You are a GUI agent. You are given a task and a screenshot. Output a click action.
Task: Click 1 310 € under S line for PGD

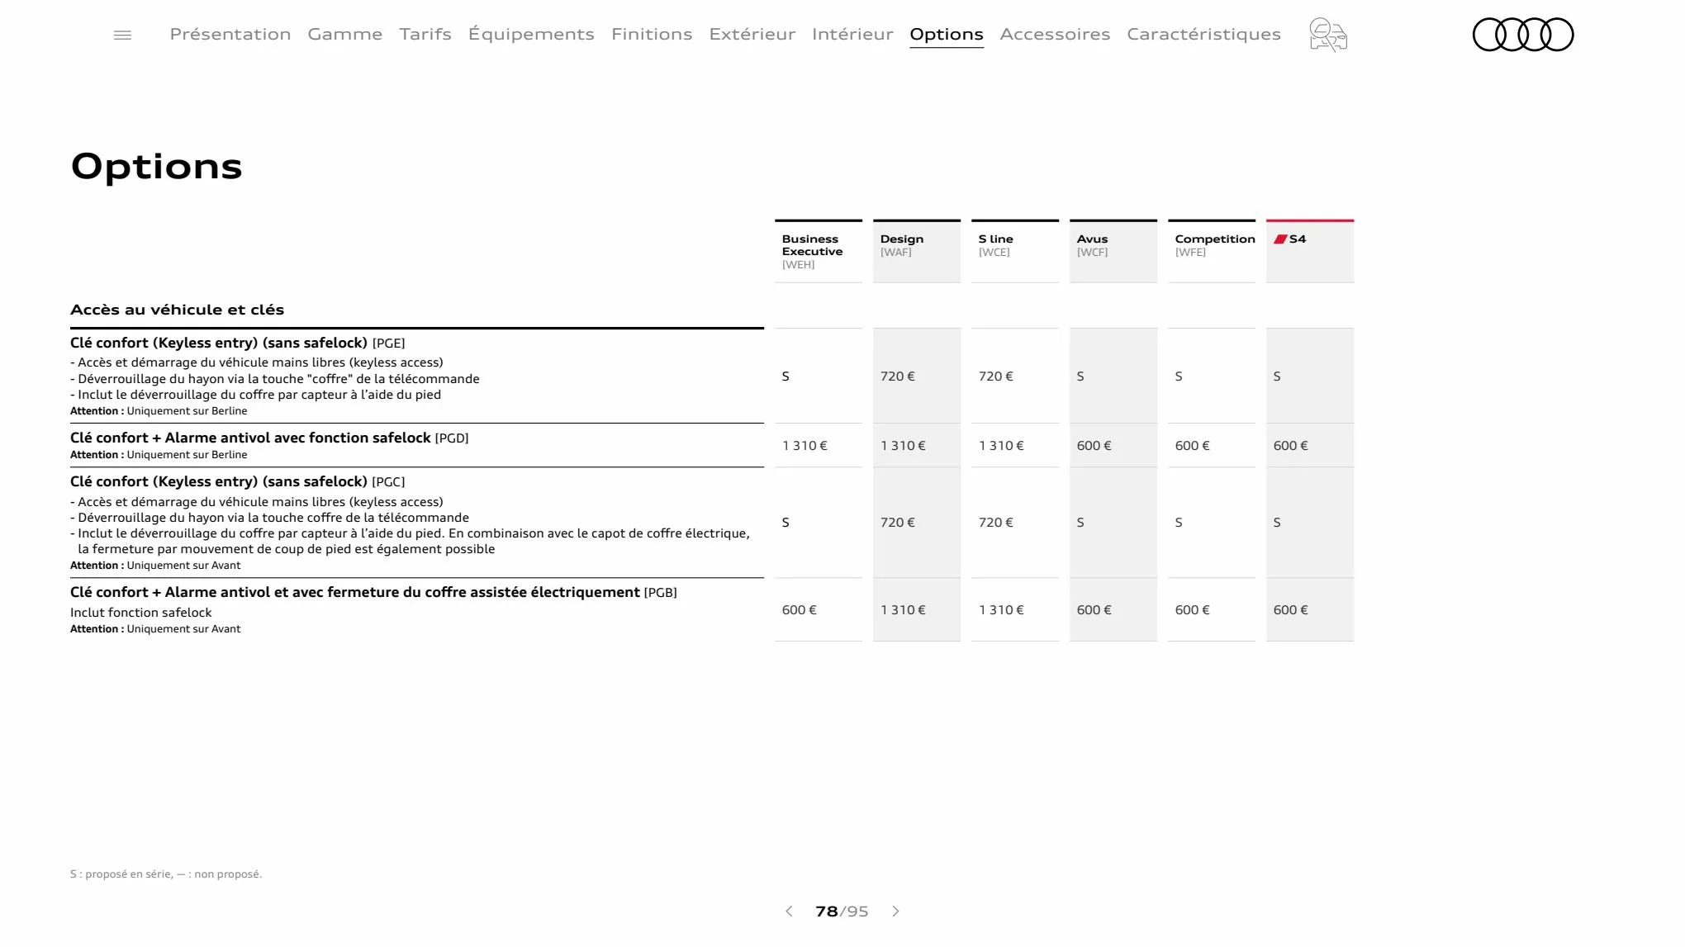click(x=1001, y=446)
